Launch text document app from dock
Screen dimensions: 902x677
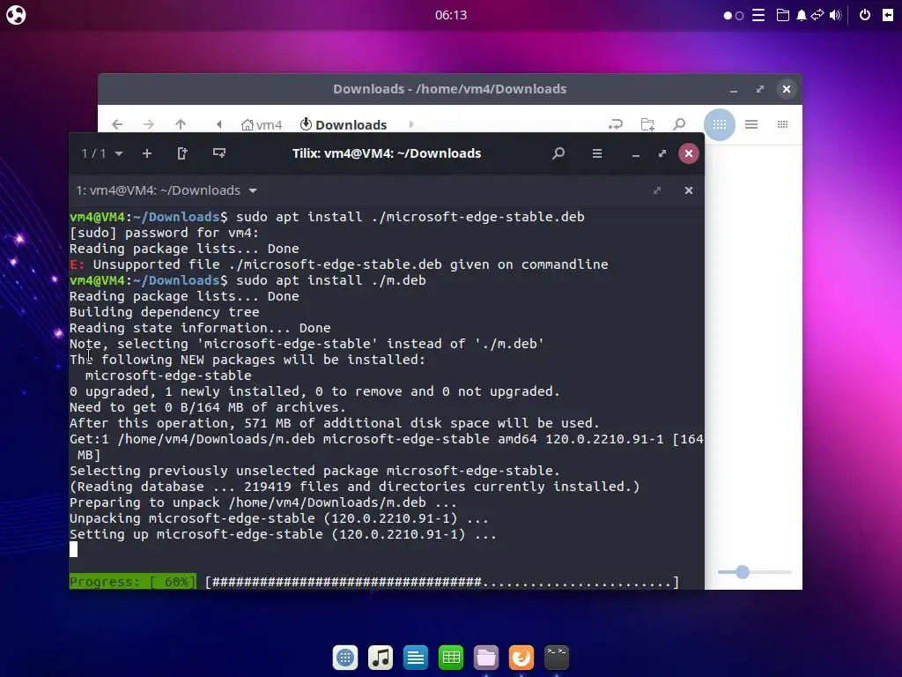416,658
